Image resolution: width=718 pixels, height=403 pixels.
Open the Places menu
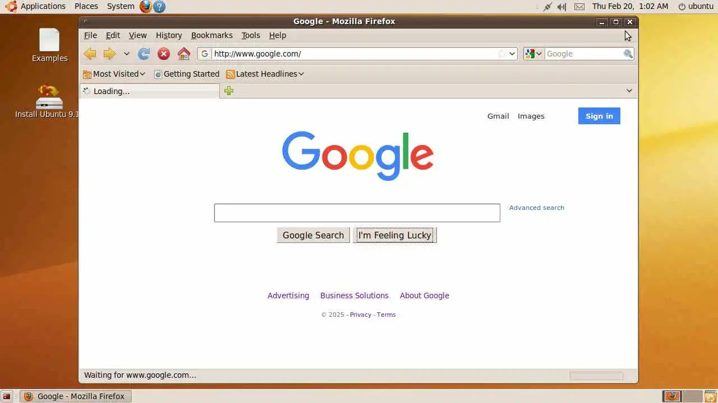86,6
